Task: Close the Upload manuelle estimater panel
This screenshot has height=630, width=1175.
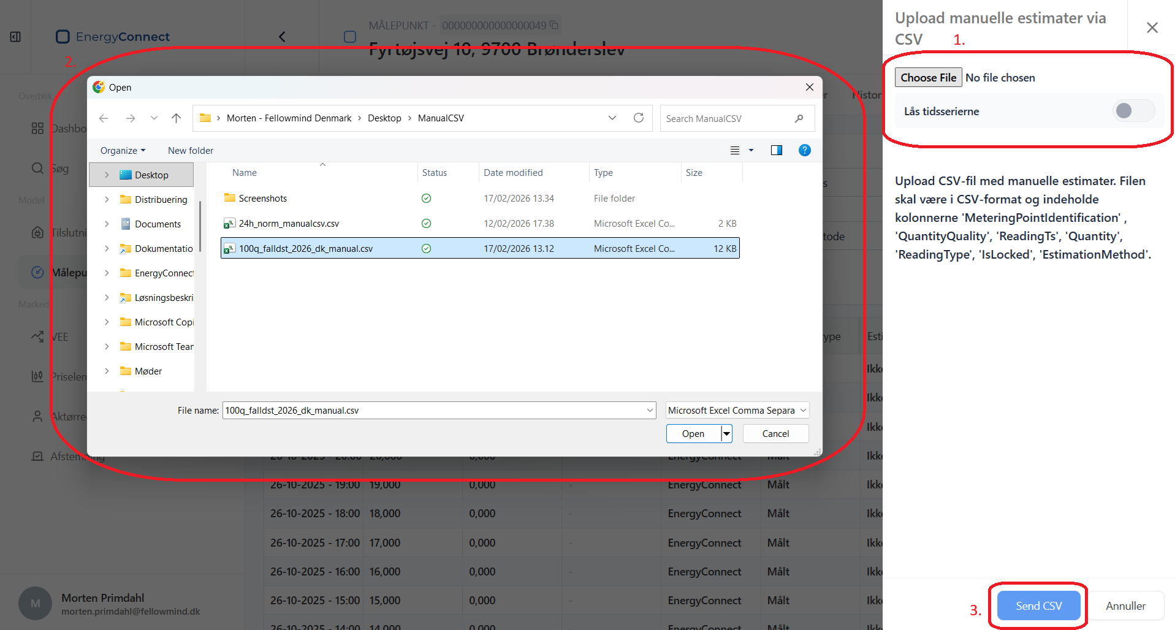Action: [x=1152, y=28]
